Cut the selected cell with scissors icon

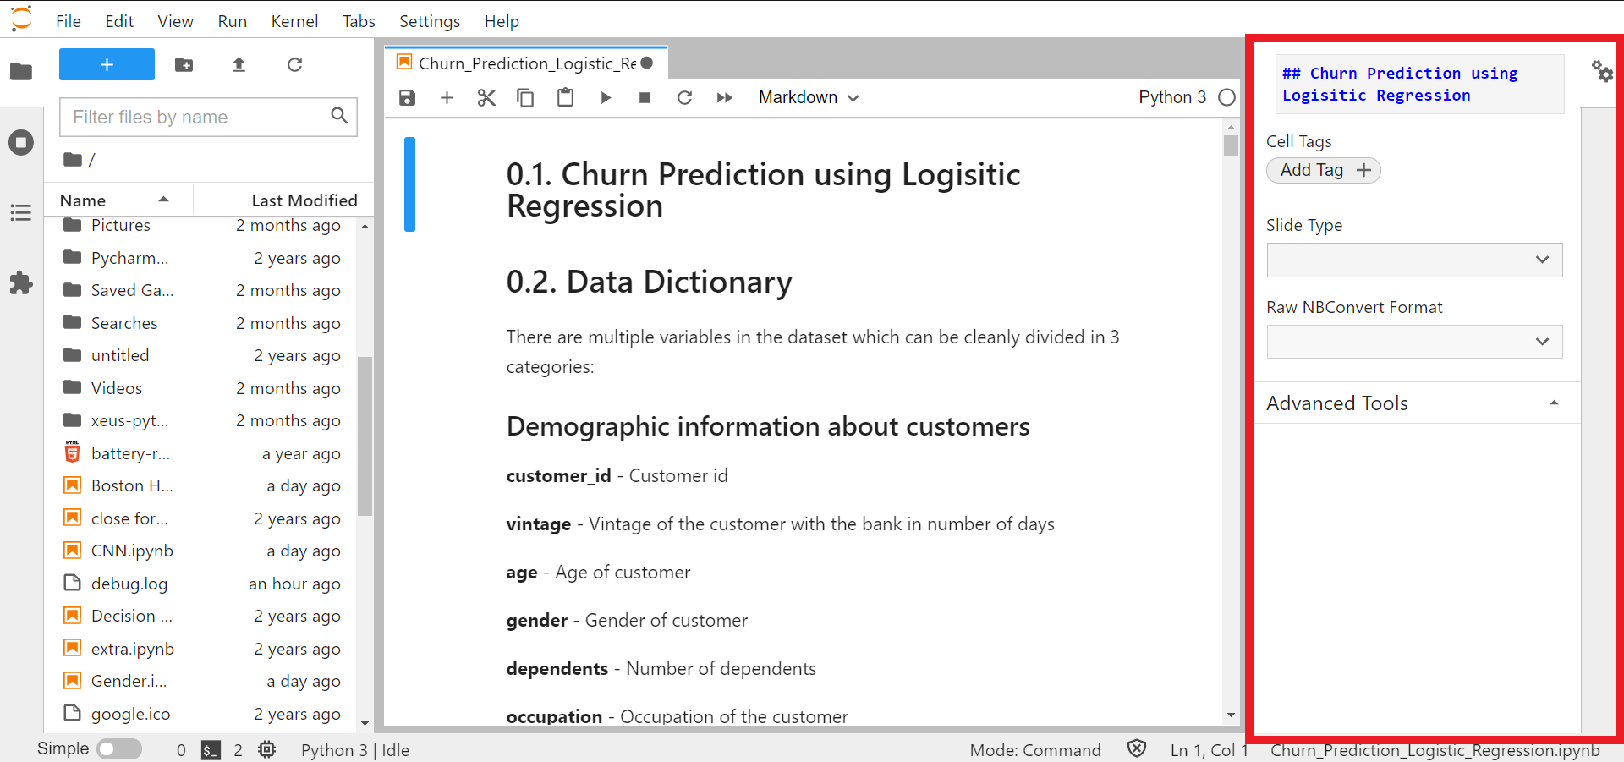click(x=486, y=98)
